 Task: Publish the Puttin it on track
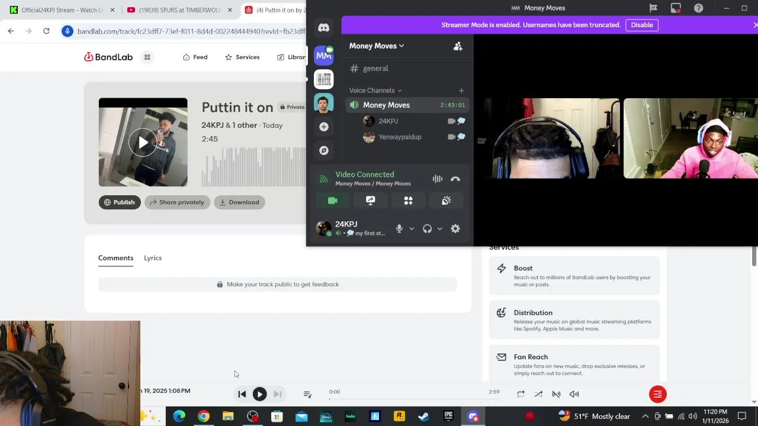coord(120,202)
